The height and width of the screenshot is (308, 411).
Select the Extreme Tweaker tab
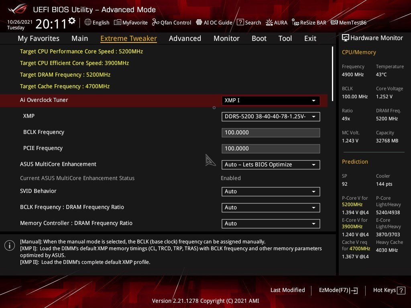tap(129, 38)
